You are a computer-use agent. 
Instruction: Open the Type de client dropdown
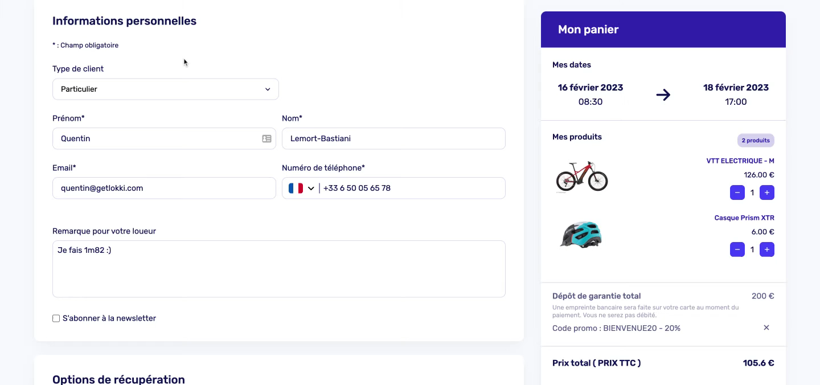(166, 89)
